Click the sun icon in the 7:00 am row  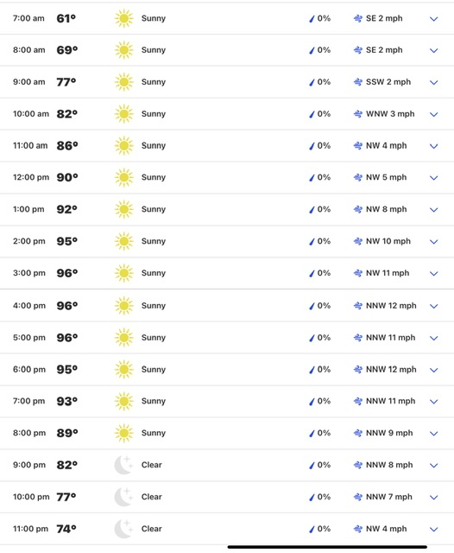[124, 18]
